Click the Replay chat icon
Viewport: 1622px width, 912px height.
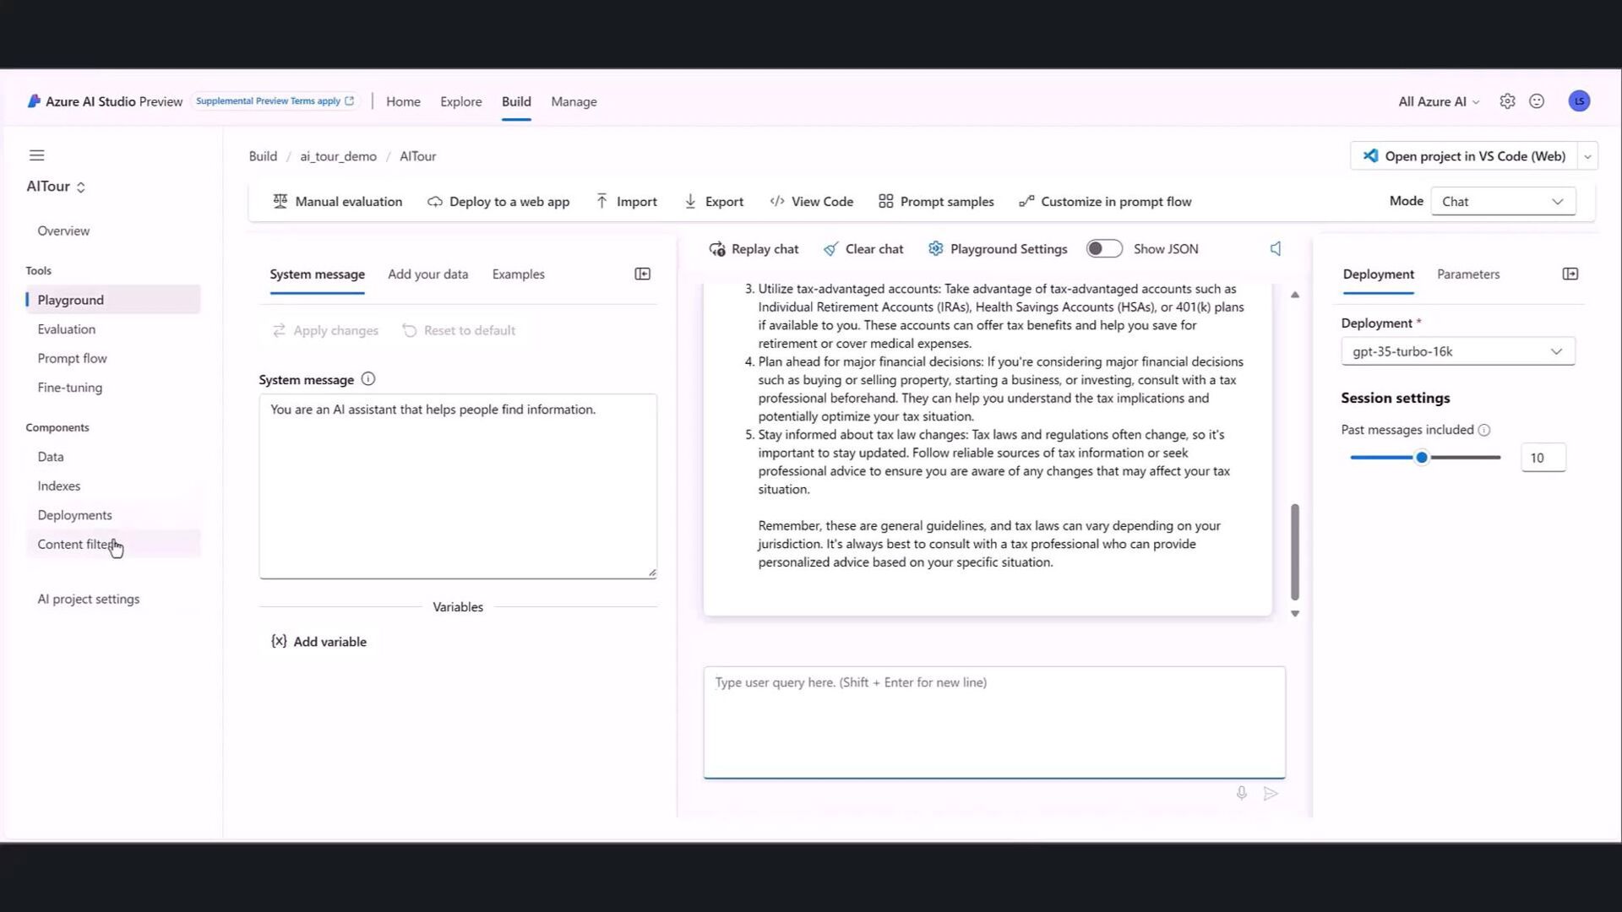coord(717,249)
